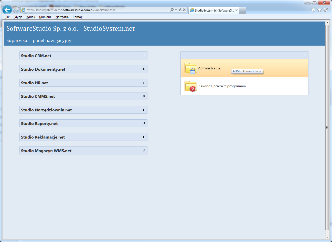The image size is (332, 242).
Task: Expand the Studio Narzędziownia.net panel chevron
Action: 144,110
